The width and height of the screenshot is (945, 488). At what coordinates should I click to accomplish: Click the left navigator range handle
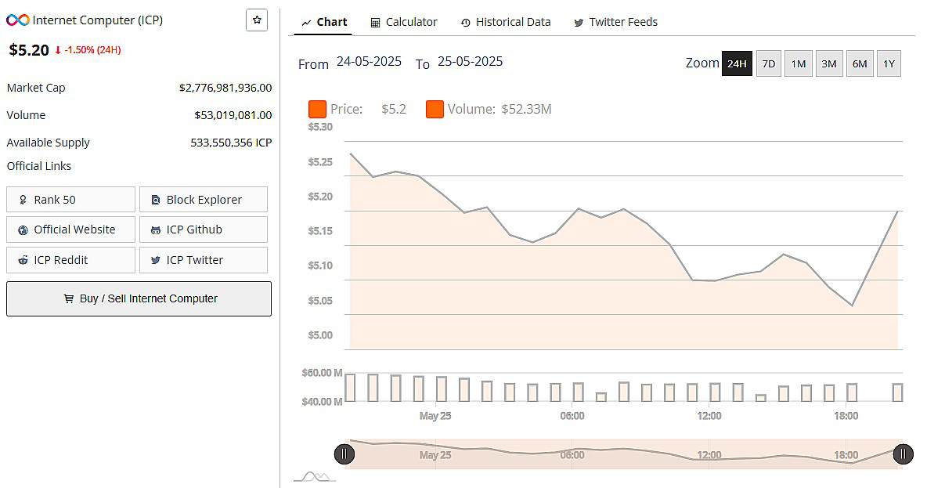pos(344,454)
